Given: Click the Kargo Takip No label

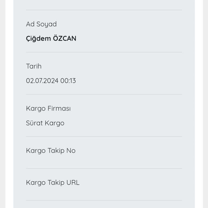Looking at the screenshot, I should [x=51, y=151].
